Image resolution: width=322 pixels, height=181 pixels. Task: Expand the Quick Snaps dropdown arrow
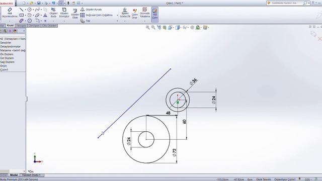(x=145, y=21)
